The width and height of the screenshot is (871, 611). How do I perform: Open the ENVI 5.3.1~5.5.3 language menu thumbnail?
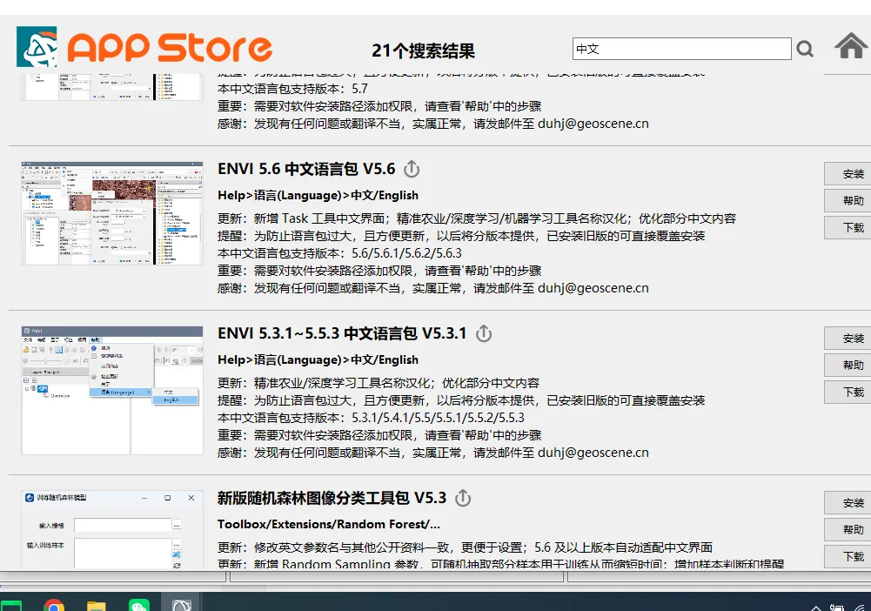[x=112, y=391]
